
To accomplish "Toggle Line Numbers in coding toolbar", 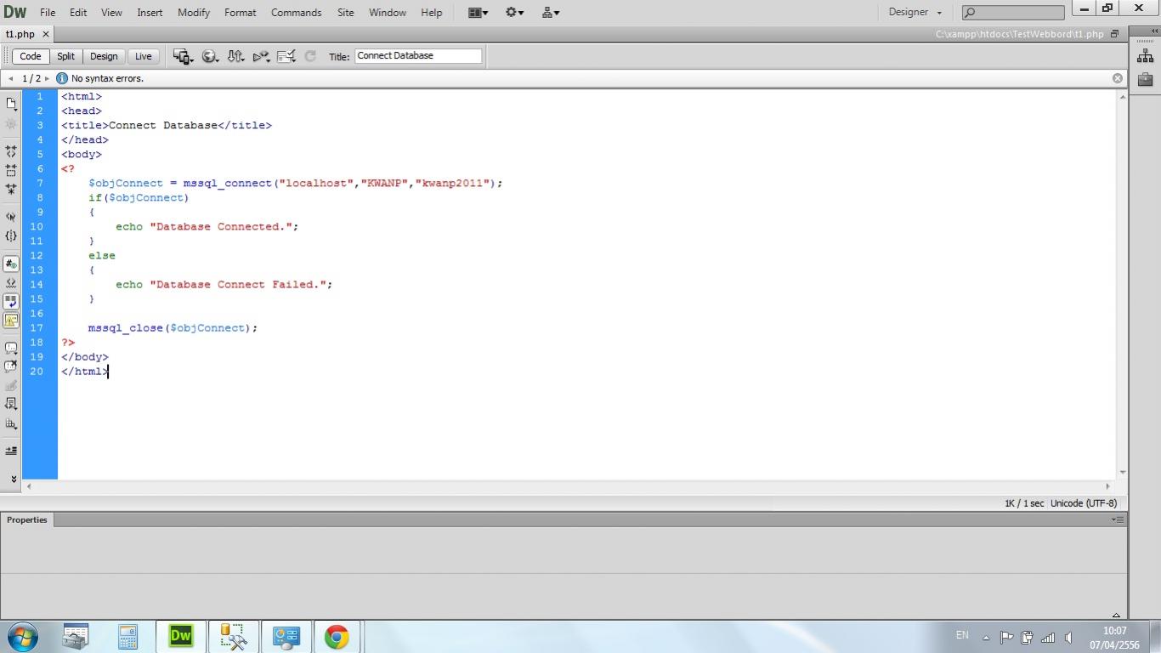I will click(11, 264).
